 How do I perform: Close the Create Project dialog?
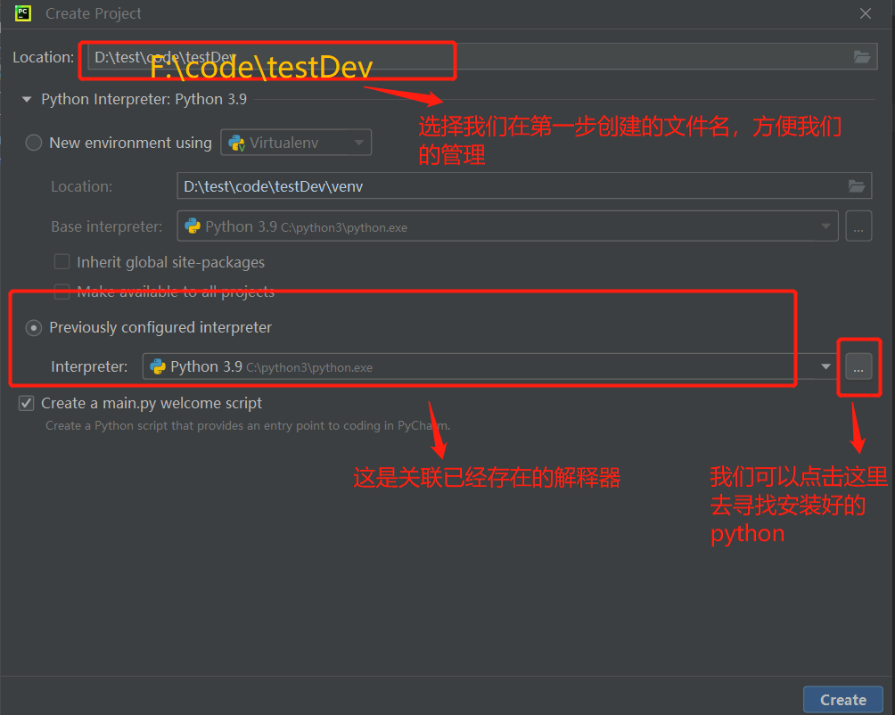866,13
